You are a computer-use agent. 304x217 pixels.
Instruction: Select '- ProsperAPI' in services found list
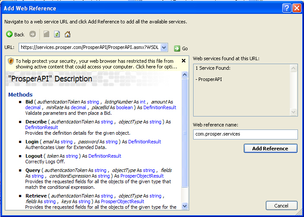coord(209,79)
